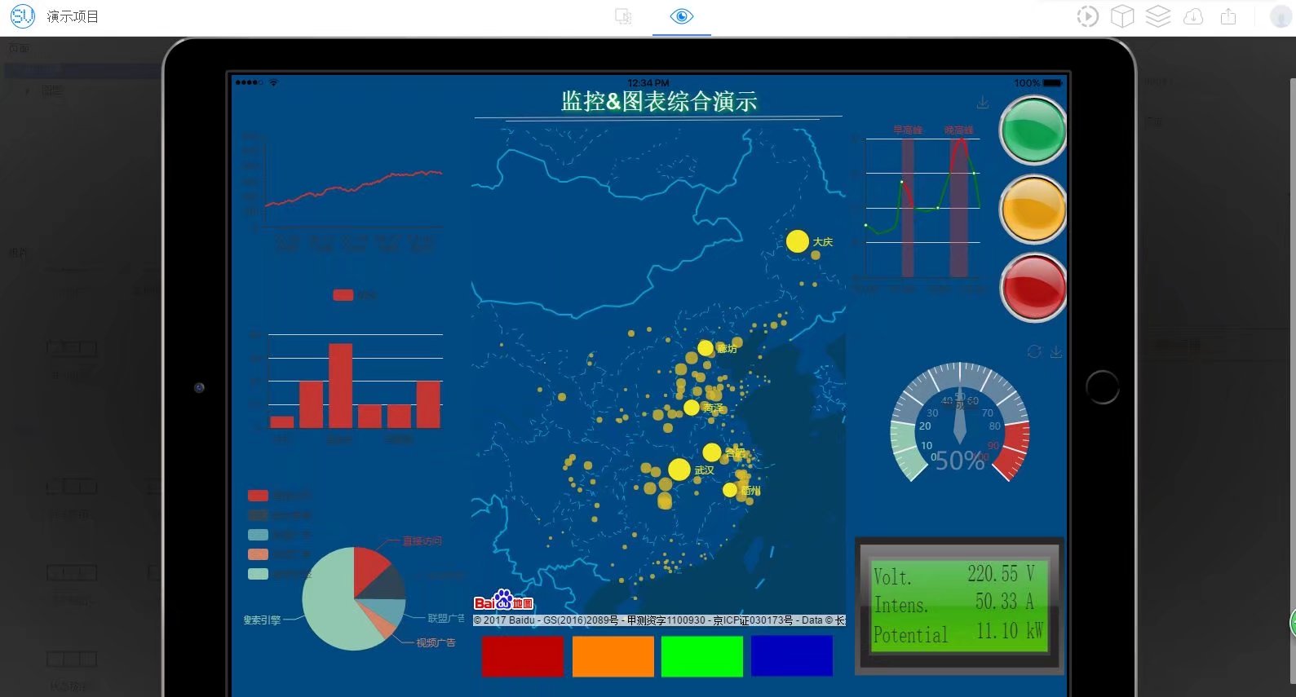Screen dimensions: 1296x697
Task: Click the Baidu map logo link
Action: tap(503, 602)
